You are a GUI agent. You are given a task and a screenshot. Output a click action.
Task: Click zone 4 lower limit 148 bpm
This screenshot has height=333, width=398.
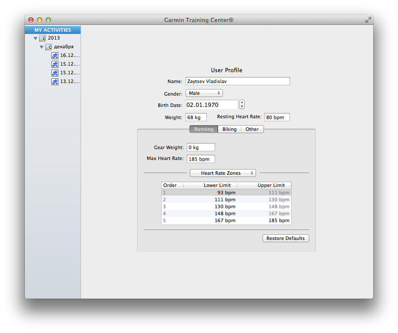pyautogui.click(x=225, y=213)
